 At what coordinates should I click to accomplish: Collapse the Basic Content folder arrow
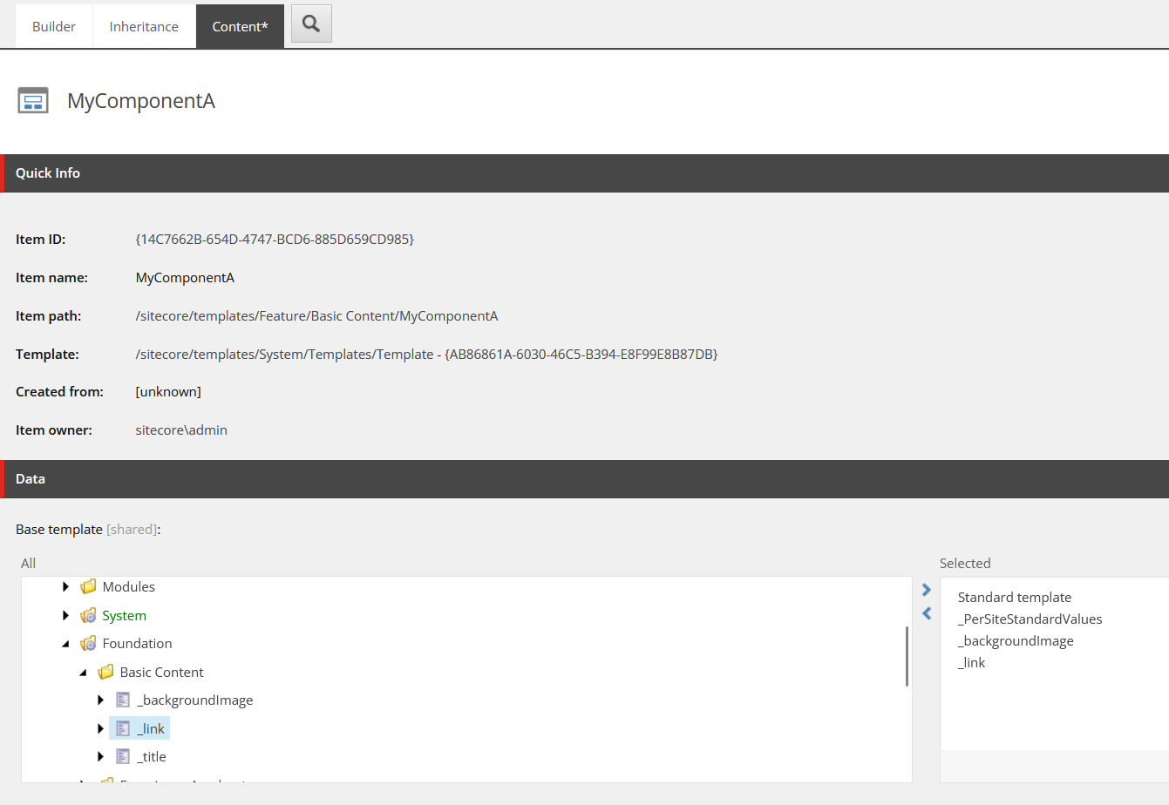tap(84, 673)
